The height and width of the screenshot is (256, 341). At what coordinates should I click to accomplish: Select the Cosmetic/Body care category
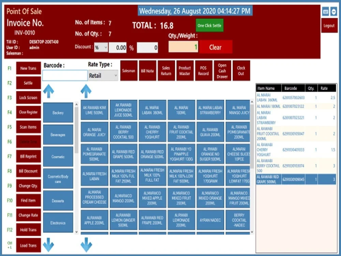click(58, 179)
